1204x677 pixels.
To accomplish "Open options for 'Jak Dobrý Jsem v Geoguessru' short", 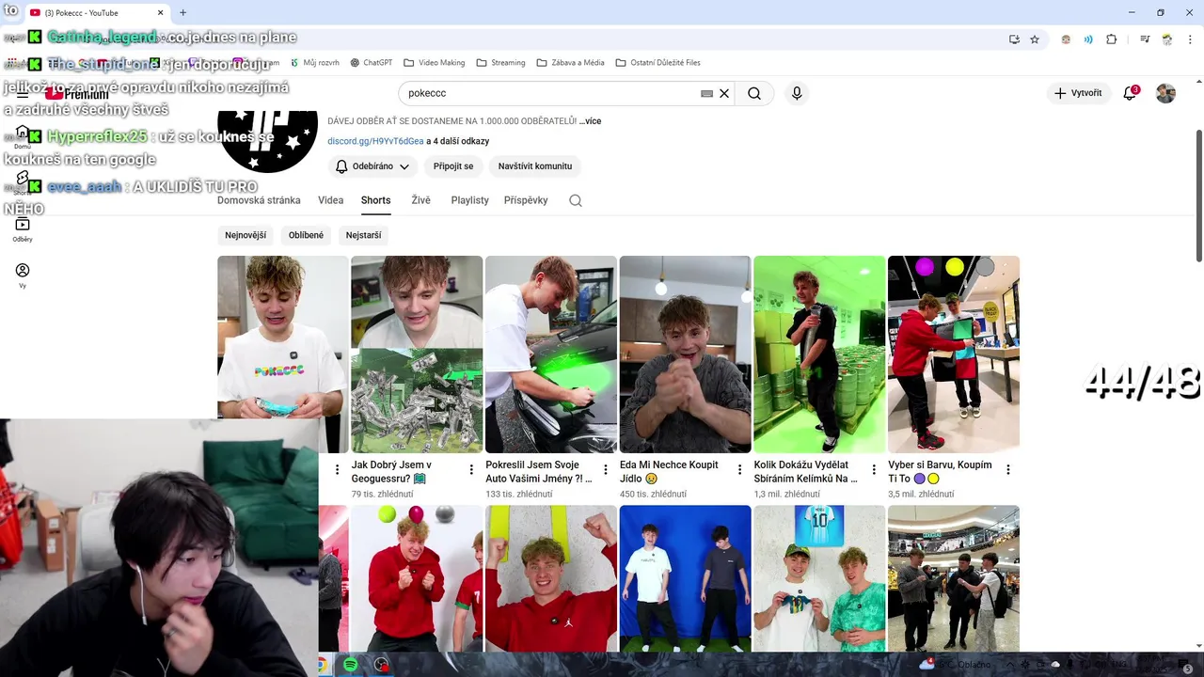I will pyautogui.click(x=471, y=469).
